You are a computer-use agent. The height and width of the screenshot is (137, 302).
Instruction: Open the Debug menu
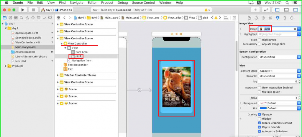123,3
